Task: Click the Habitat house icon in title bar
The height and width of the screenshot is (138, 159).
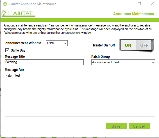Action: point(5,4)
